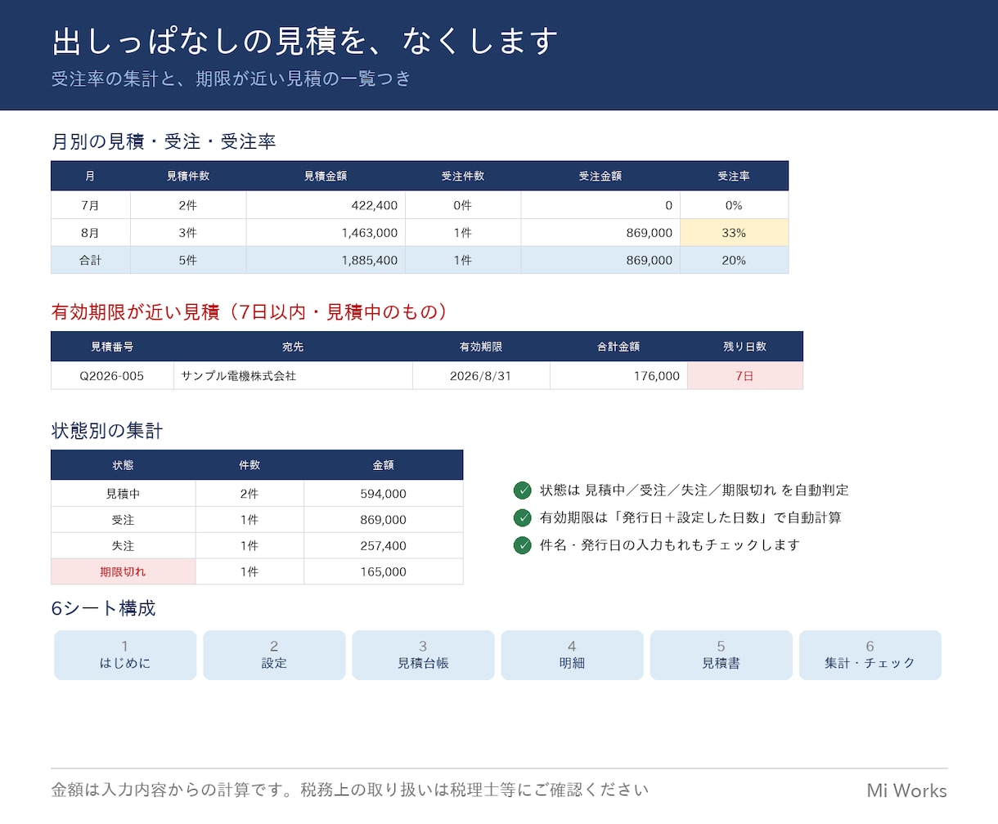Click the 0% 受注率 cell for 7月
998x824 pixels.
(734, 205)
